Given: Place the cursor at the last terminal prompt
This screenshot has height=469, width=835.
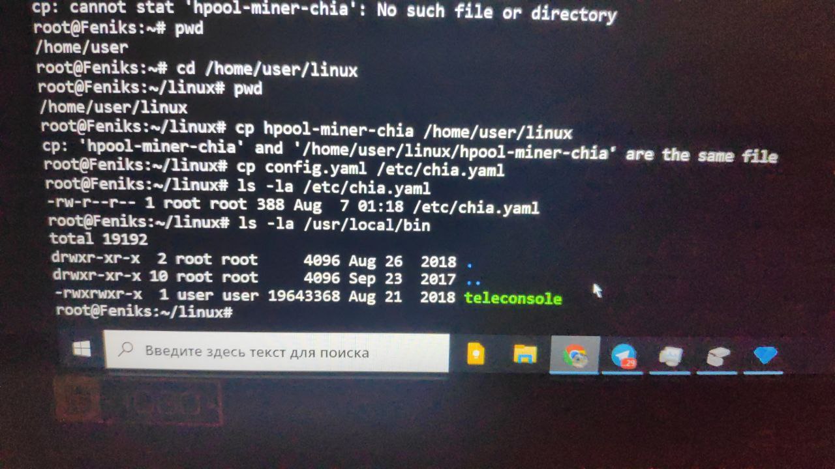Looking at the screenshot, I should pyautogui.click(x=144, y=311).
